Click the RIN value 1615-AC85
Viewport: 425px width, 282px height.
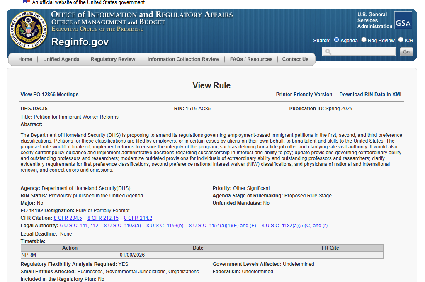[198, 109]
